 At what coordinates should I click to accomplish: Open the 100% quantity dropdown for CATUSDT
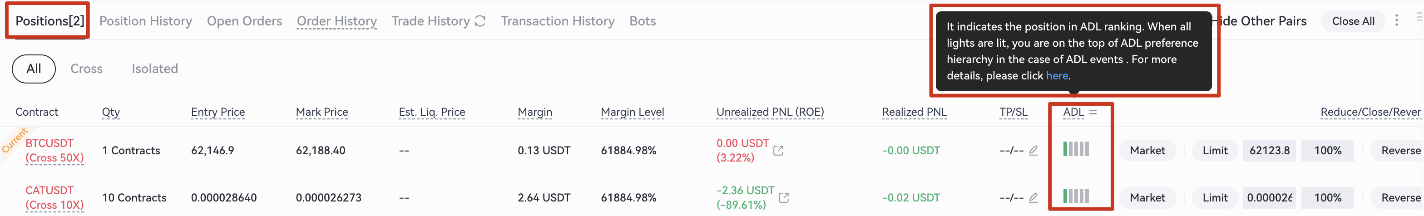pos(1327,197)
